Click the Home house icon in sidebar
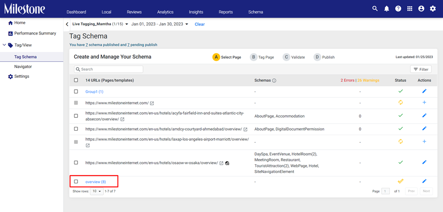Viewport: 443px width, 212px height. click(x=10, y=23)
